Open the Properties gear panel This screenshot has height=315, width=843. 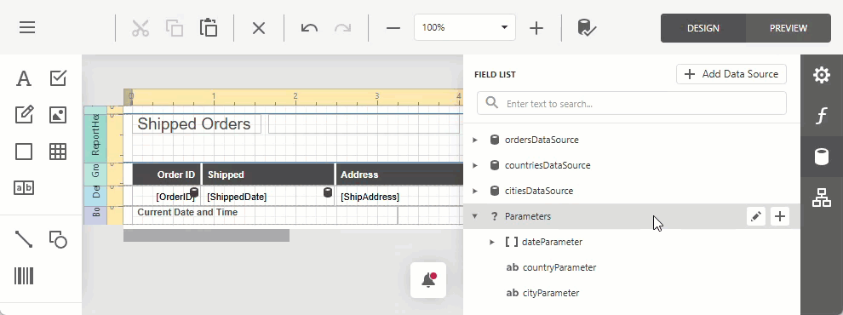tap(822, 75)
